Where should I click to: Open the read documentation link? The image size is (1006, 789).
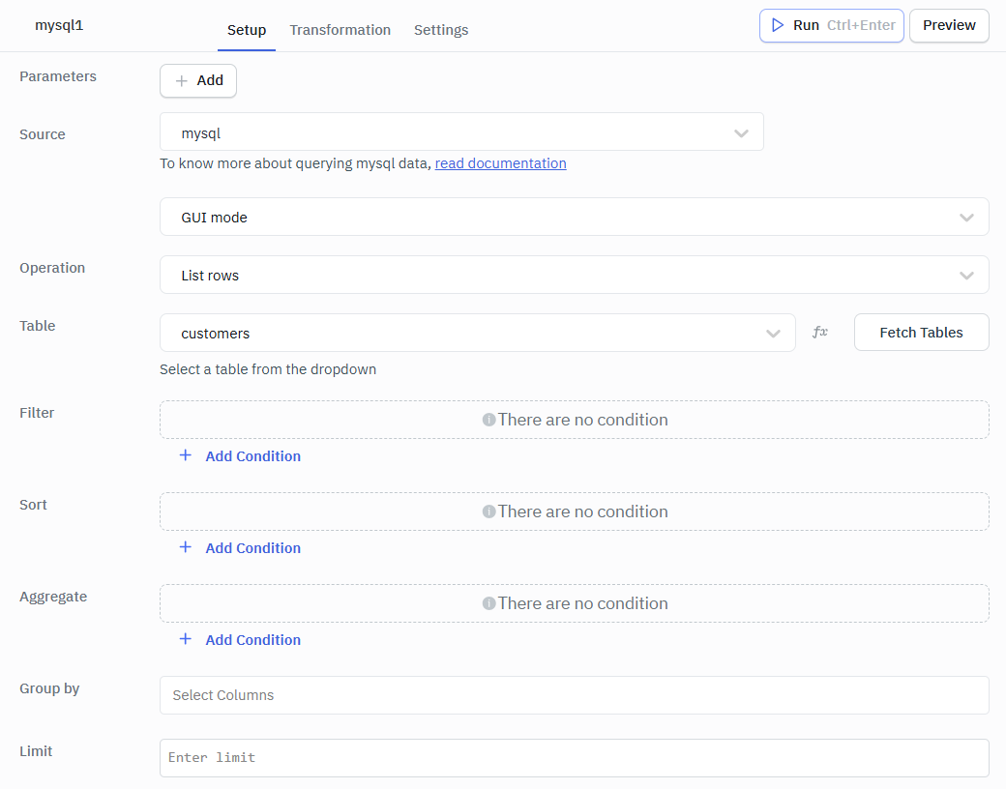[500, 163]
